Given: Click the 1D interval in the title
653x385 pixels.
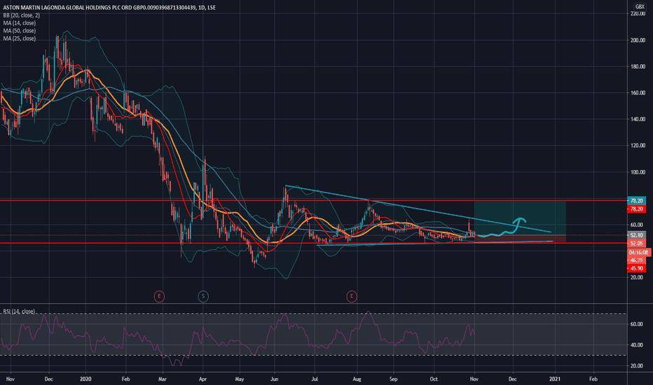Looking at the screenshot, I should pyautogui.click(x=202, y=8).
